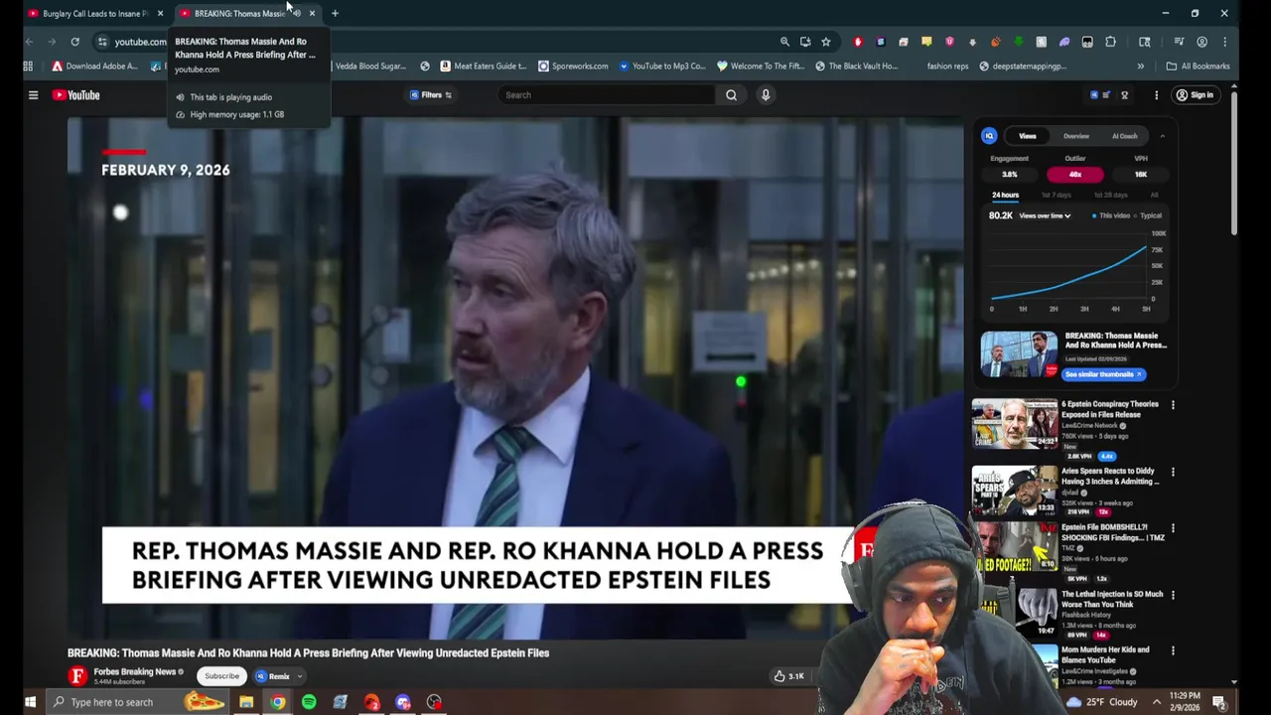
Task: Open Discord from the taskbar
Action: coord(403,702)
